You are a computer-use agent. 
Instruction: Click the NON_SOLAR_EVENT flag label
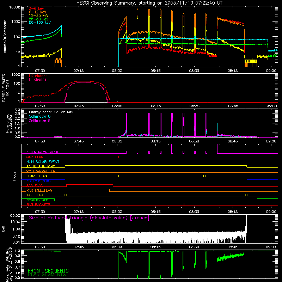point(43,162)
